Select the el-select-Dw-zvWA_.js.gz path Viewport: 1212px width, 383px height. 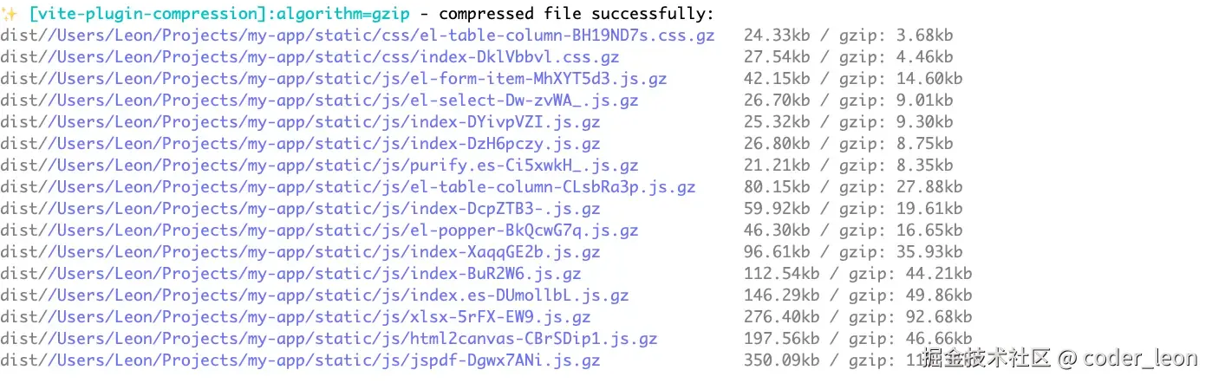click(x=320, y=101)
